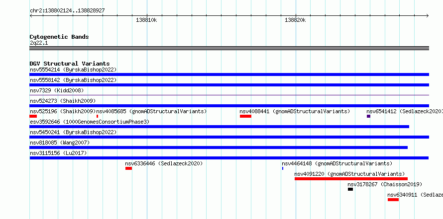Open the nsv6336446 (Sedlazeck2020) label
This screenshot has width=443, height=219.
pyautogui.click(x=164, y=163)
